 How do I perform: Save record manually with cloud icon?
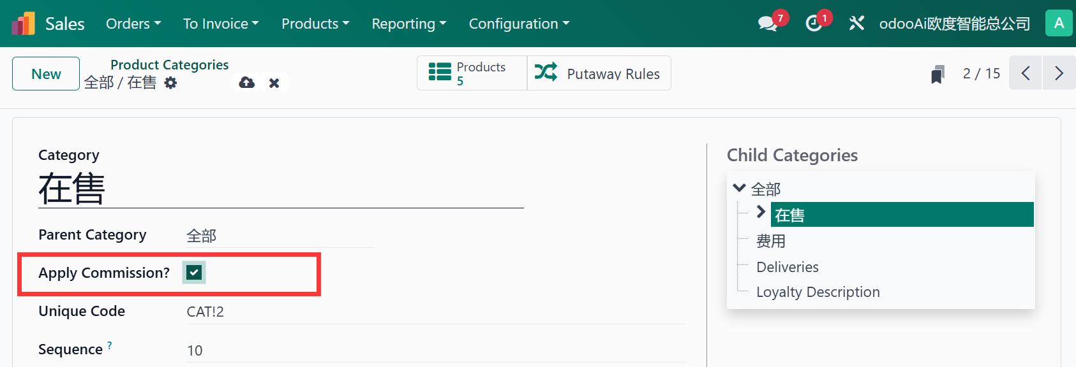(246, 83)
